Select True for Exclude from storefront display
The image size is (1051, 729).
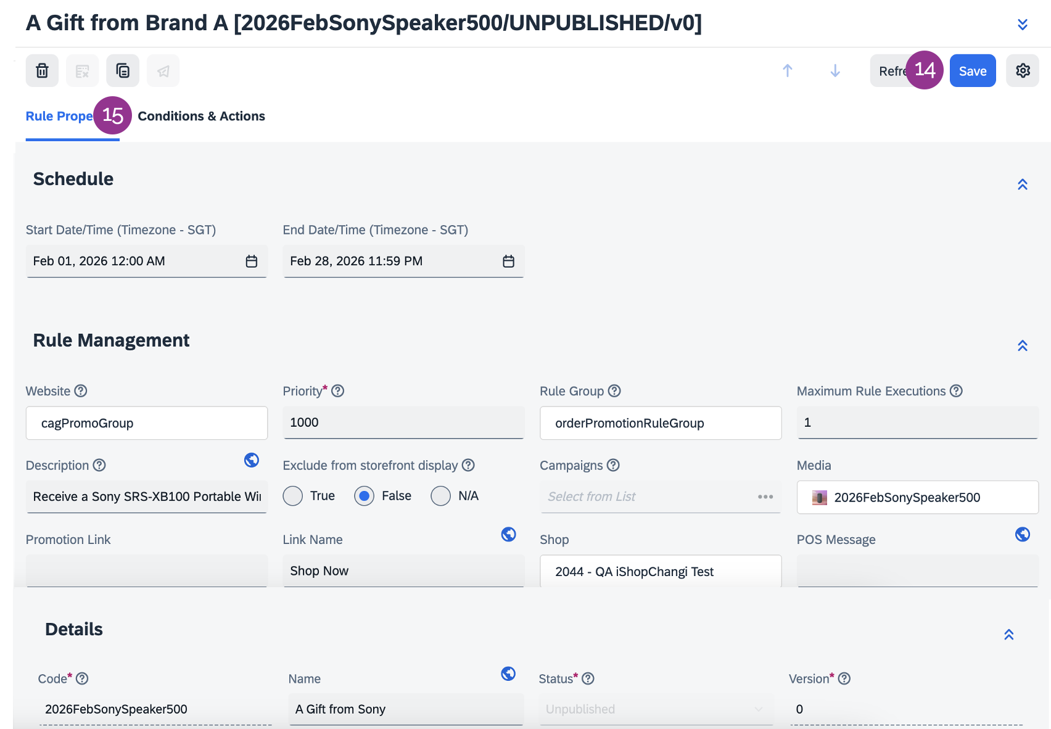coord(293,496)
